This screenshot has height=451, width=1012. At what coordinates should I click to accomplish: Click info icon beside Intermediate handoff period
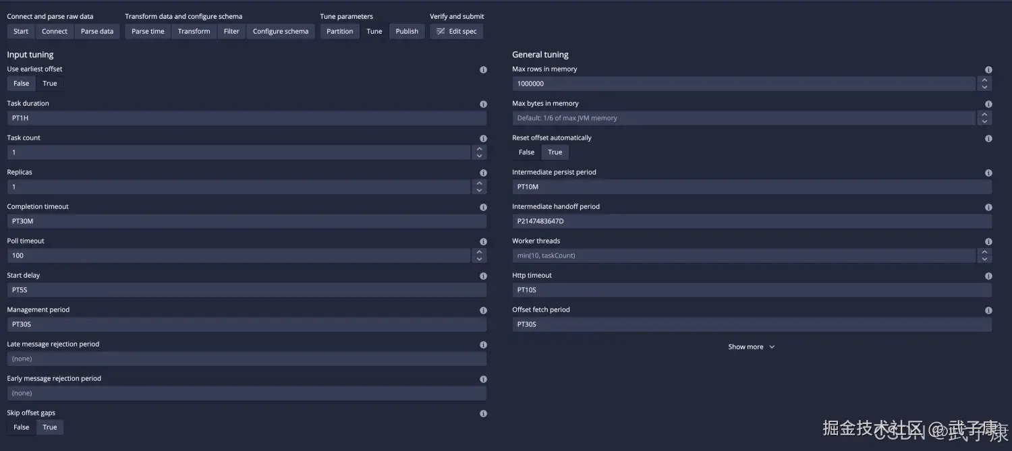tap(988, 207)
